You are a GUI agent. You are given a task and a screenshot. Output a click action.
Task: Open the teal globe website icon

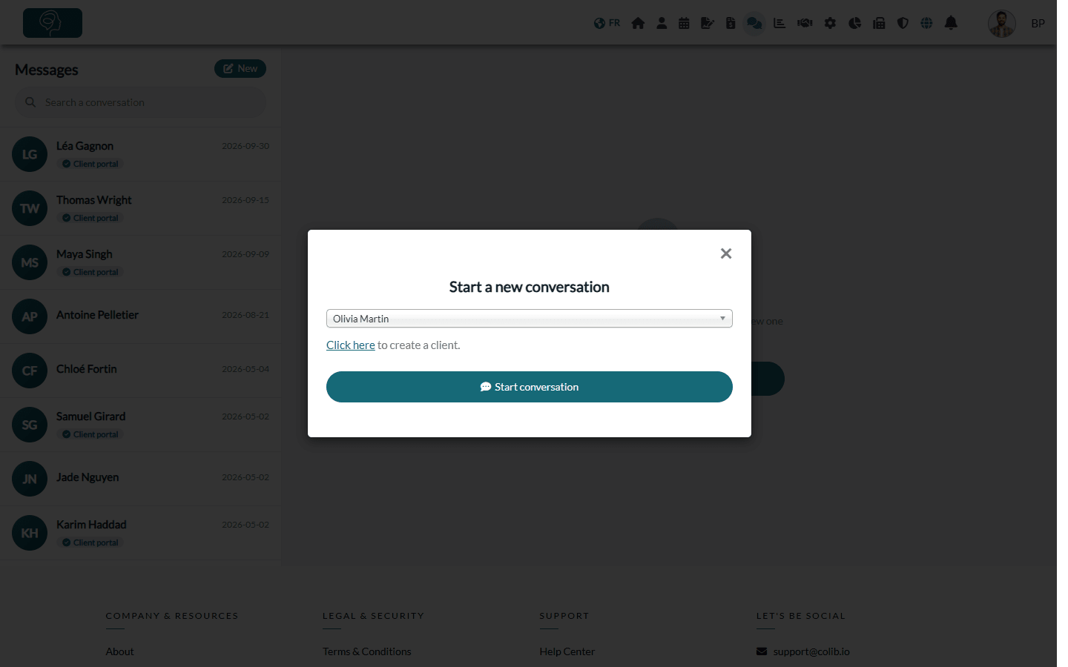click(926, 23)
